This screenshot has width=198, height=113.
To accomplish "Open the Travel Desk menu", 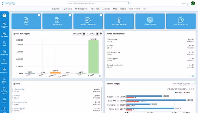I will 95,9.
